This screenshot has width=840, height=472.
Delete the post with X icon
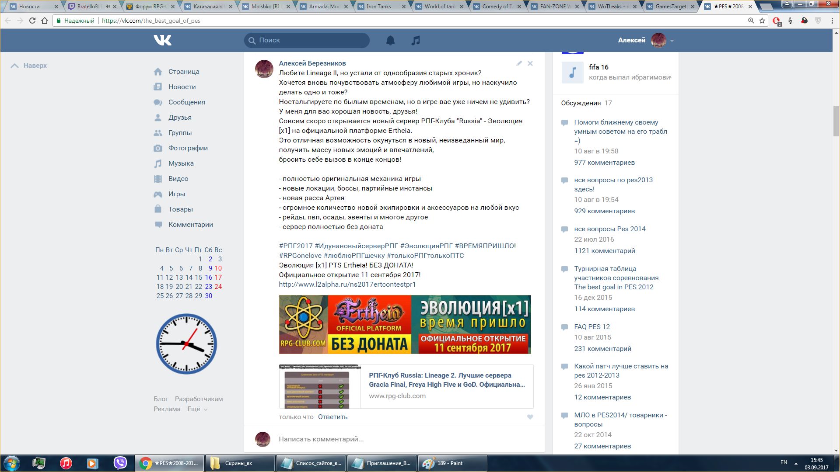[x=530, y=63]
